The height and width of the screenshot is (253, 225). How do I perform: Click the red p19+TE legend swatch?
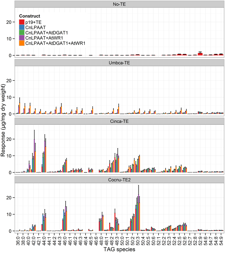pyautogui.click(x=22, y=22)
